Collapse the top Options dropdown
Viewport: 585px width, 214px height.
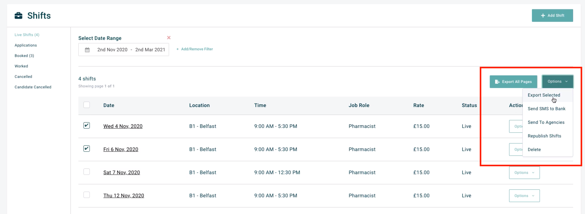[x=558, y=81]
